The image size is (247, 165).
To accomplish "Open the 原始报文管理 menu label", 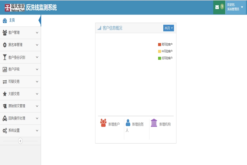I will click(17, 106).
